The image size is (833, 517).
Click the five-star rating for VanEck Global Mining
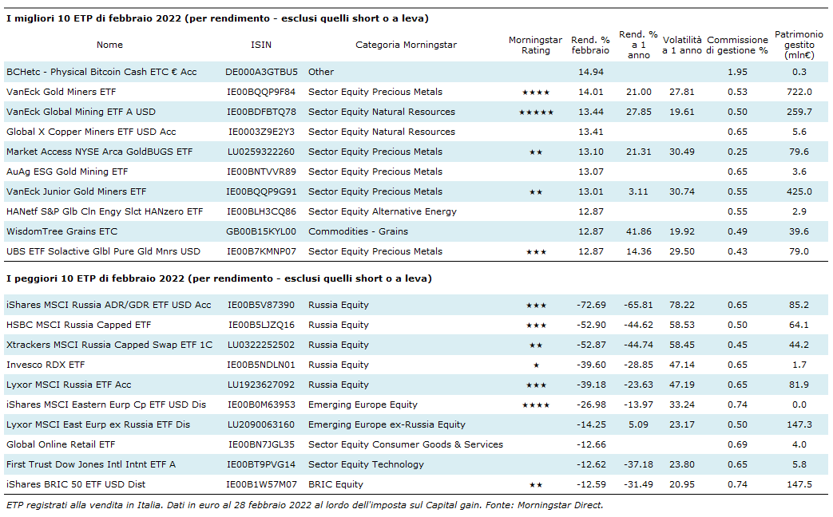tap(535, 112)
